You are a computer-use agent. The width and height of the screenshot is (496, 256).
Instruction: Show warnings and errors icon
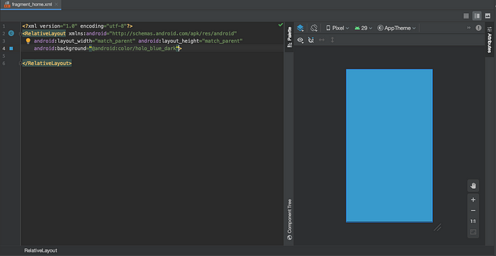point(478,28)
